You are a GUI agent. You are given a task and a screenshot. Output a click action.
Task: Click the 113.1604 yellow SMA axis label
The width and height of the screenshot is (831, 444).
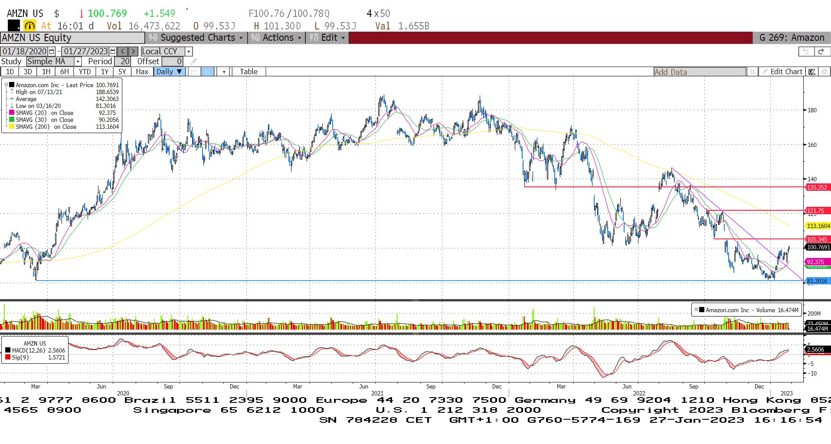(818, 226)
